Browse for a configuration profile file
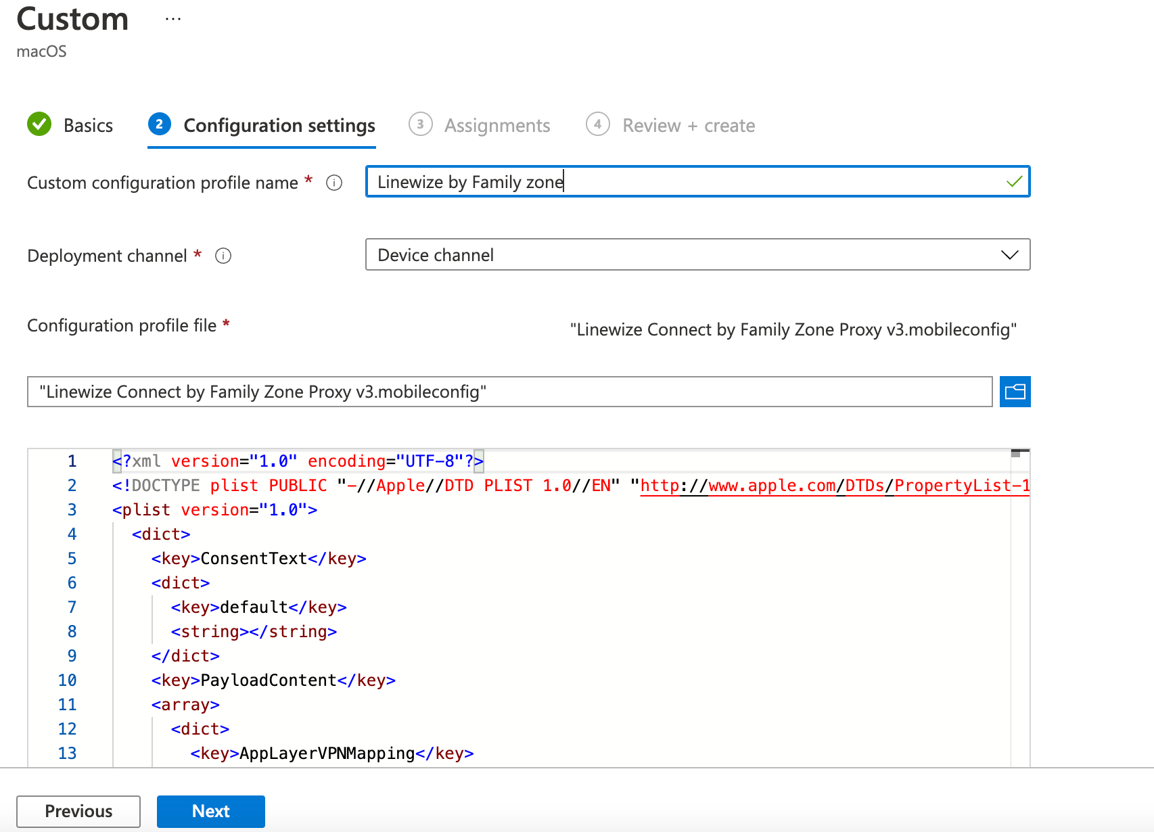The image size is (1154, 832). click(1015, 392)
